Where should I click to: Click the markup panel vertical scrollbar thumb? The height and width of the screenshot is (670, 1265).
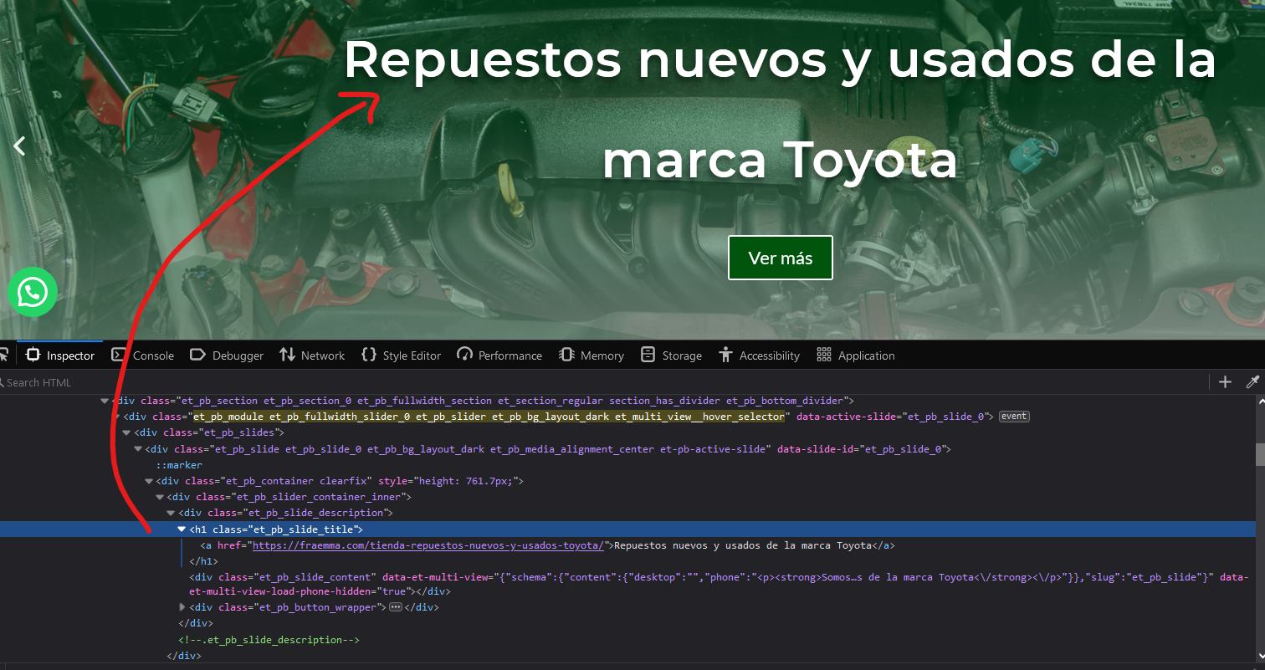(x=1260, y=454)
